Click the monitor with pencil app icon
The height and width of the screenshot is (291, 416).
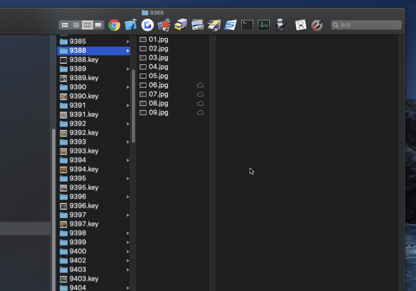click(x=214, y=25)
